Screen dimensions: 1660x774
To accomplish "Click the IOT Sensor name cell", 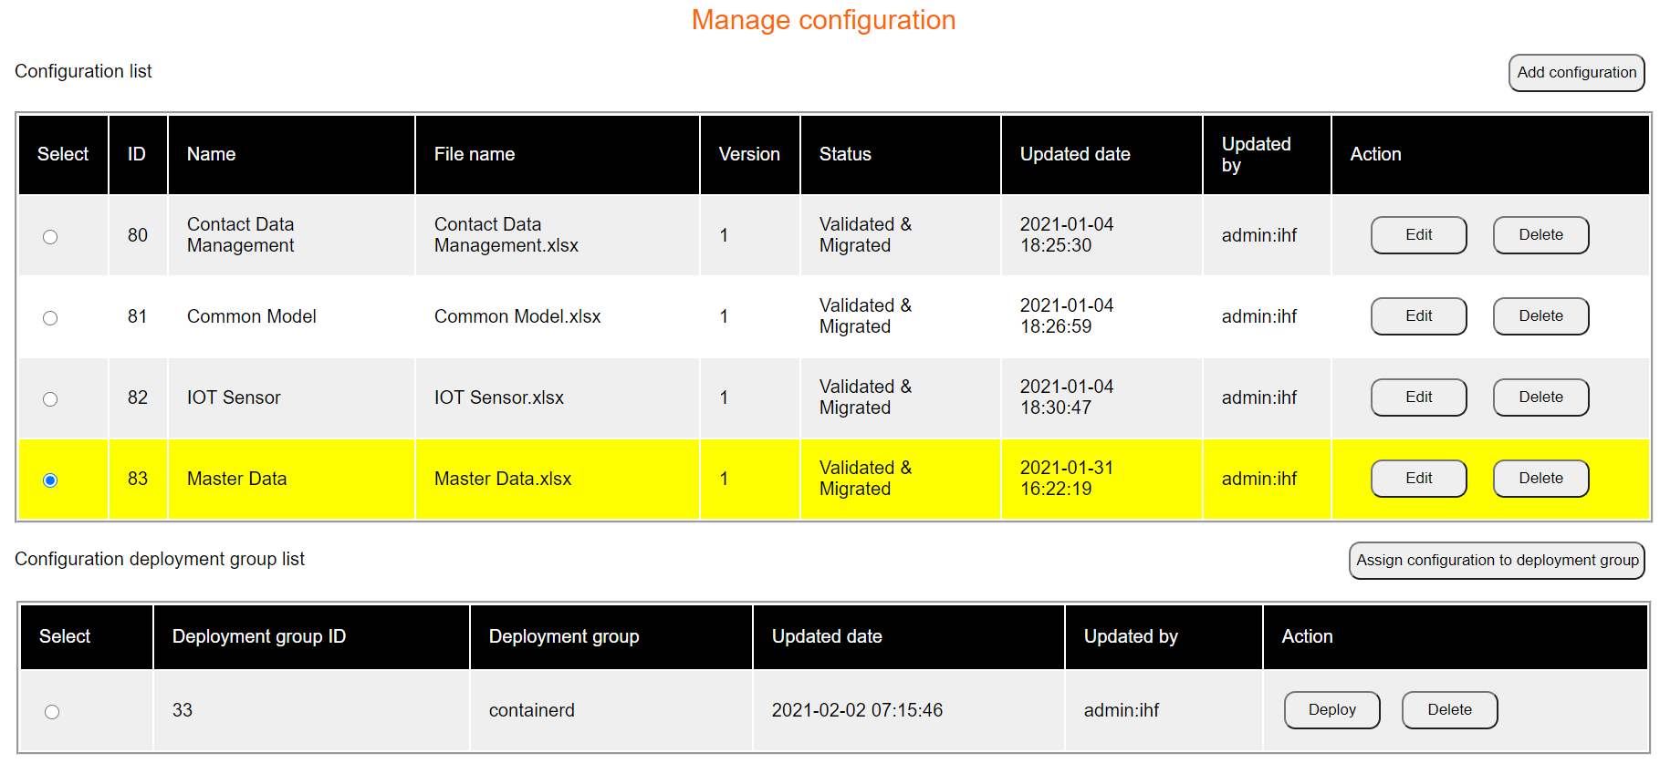I will point(291,397).
